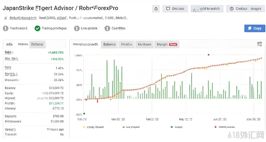The height and width of the screenshot is (142, 266).
Task: Switch to the Drawdown chart tab
Action: (x=145, y=44)
